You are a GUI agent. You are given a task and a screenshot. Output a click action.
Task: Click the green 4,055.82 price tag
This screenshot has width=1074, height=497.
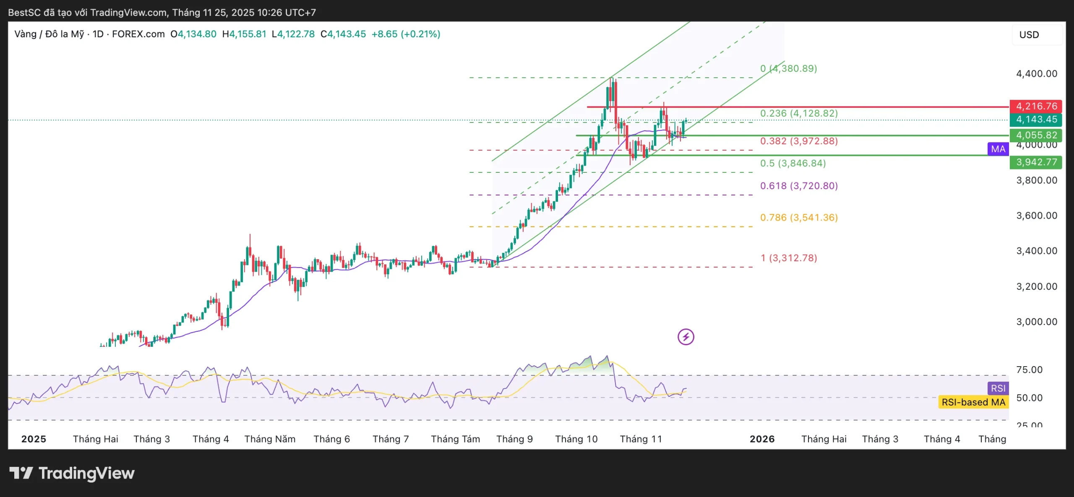tap(1035, 135)
